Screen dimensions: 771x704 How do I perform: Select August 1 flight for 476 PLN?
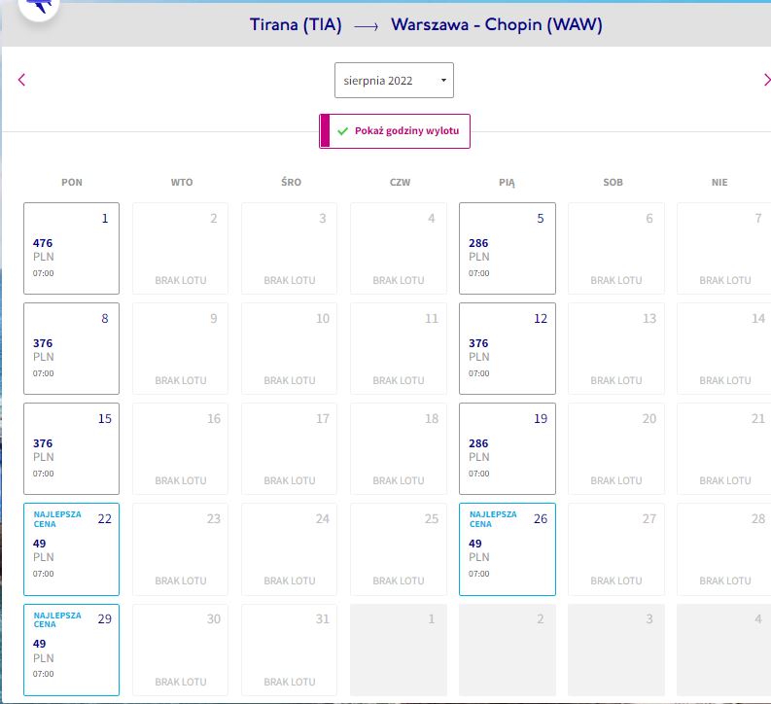[71, 248]
